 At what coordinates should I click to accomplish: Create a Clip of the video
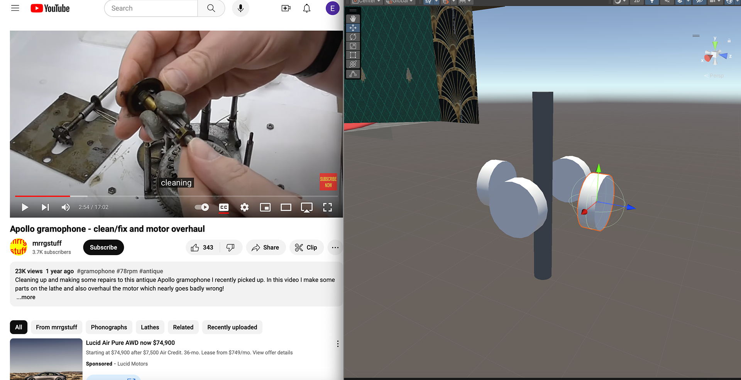306,247
